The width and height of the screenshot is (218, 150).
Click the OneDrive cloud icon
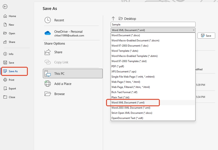tap(47, 33)
